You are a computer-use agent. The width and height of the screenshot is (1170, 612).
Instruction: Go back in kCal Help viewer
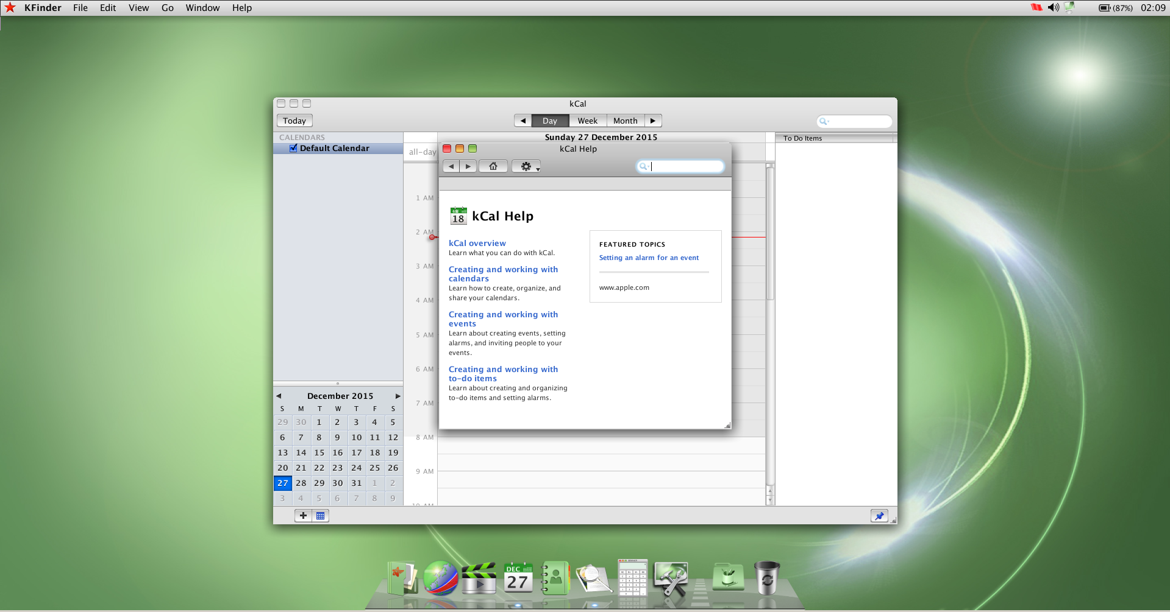(x=451, y=166)
